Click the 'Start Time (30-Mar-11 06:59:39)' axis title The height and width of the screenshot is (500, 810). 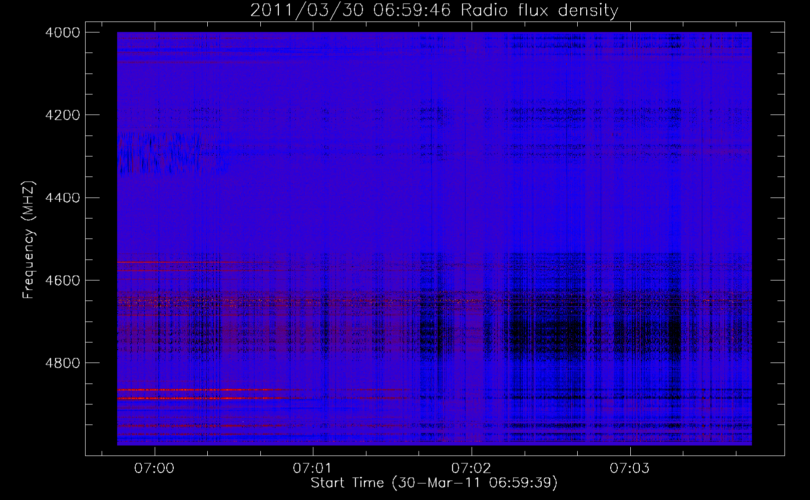[434, 483]
